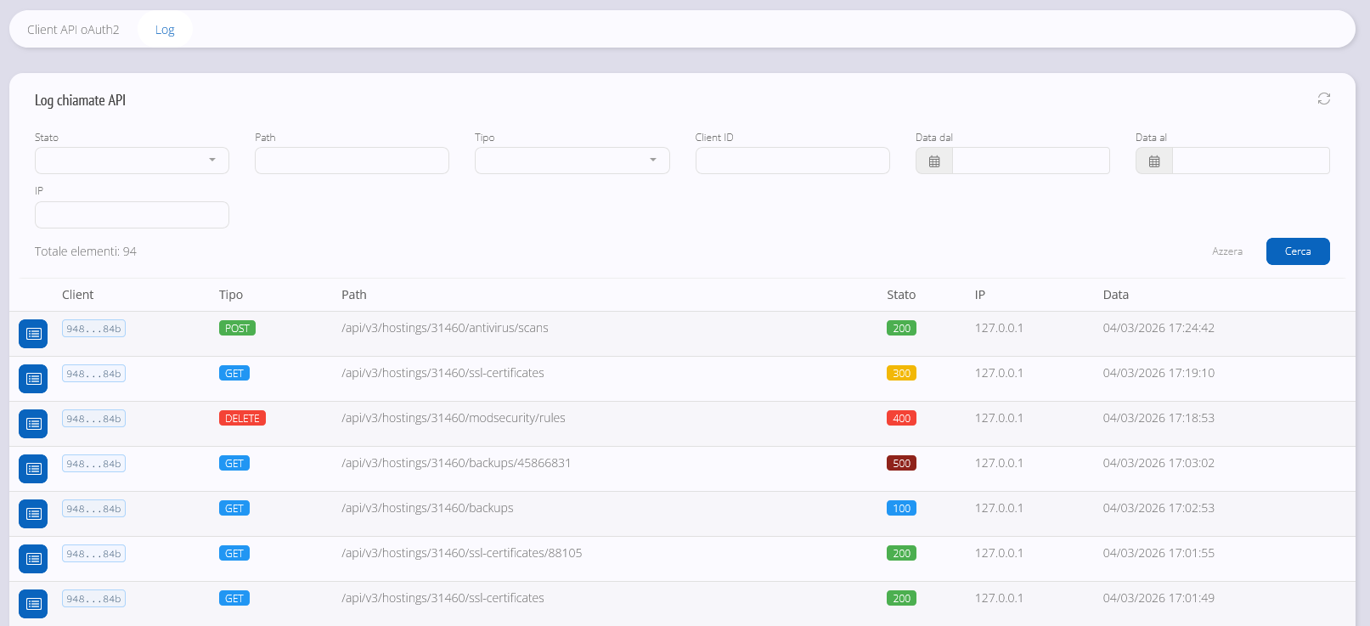Open details for the 17:19:10 ssl-certificates row

[33, 379]
